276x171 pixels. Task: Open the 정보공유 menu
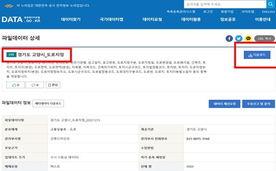(228, 19)
